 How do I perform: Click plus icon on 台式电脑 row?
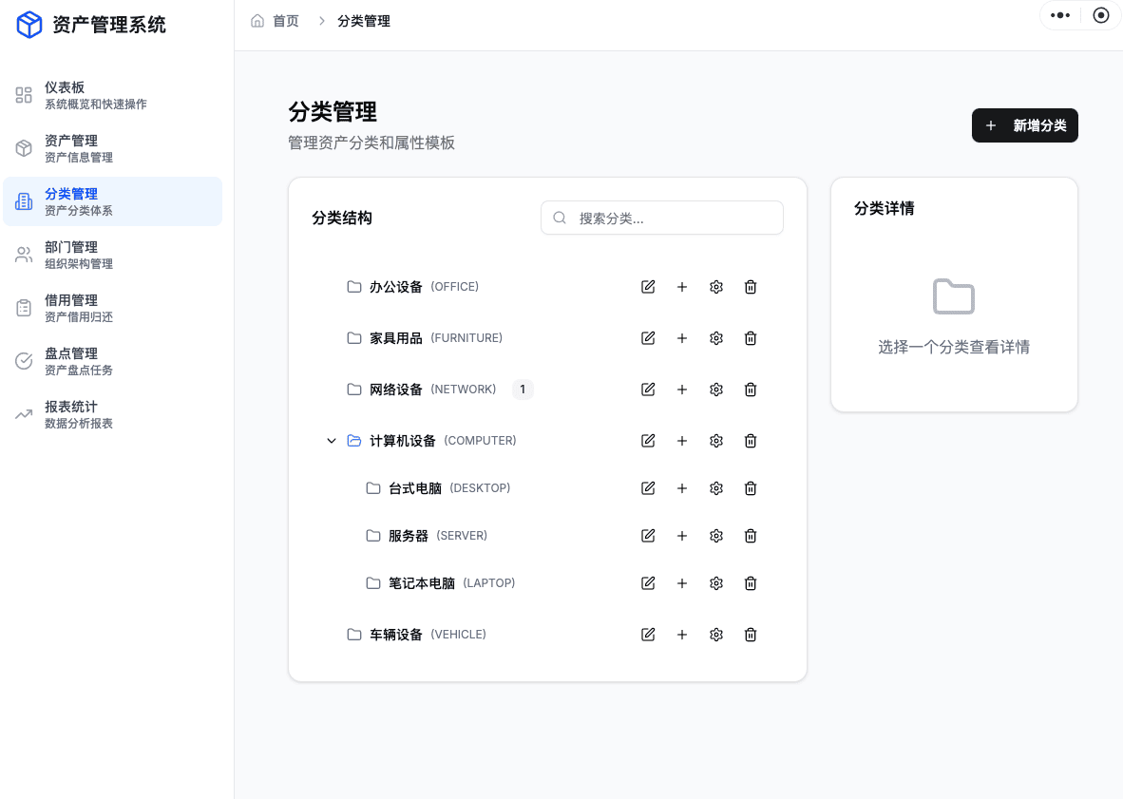coord(682,488)
